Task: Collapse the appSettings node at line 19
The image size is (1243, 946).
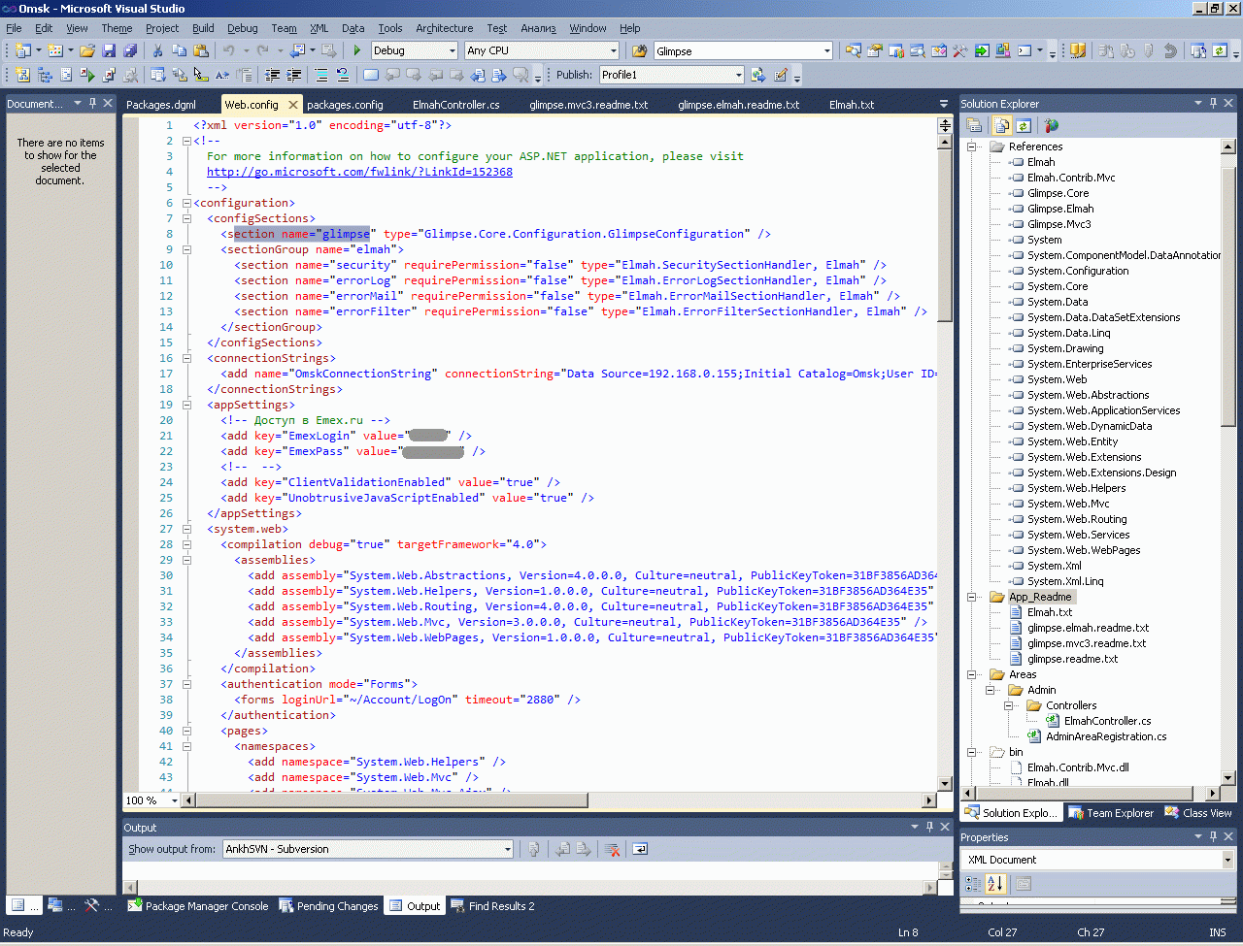Action: [x=186, y=405]
